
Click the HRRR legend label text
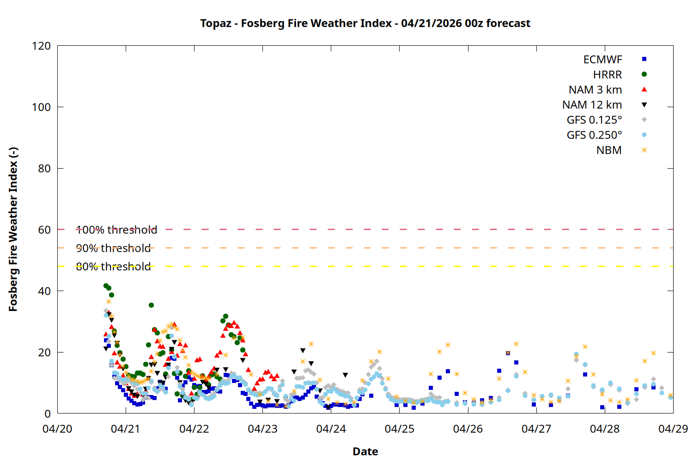coord(608,75)
